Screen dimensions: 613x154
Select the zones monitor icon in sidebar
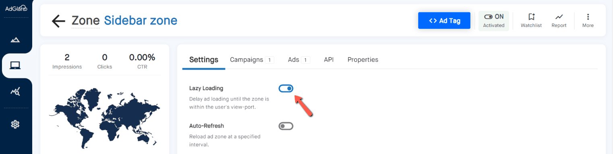coord(15,66)
